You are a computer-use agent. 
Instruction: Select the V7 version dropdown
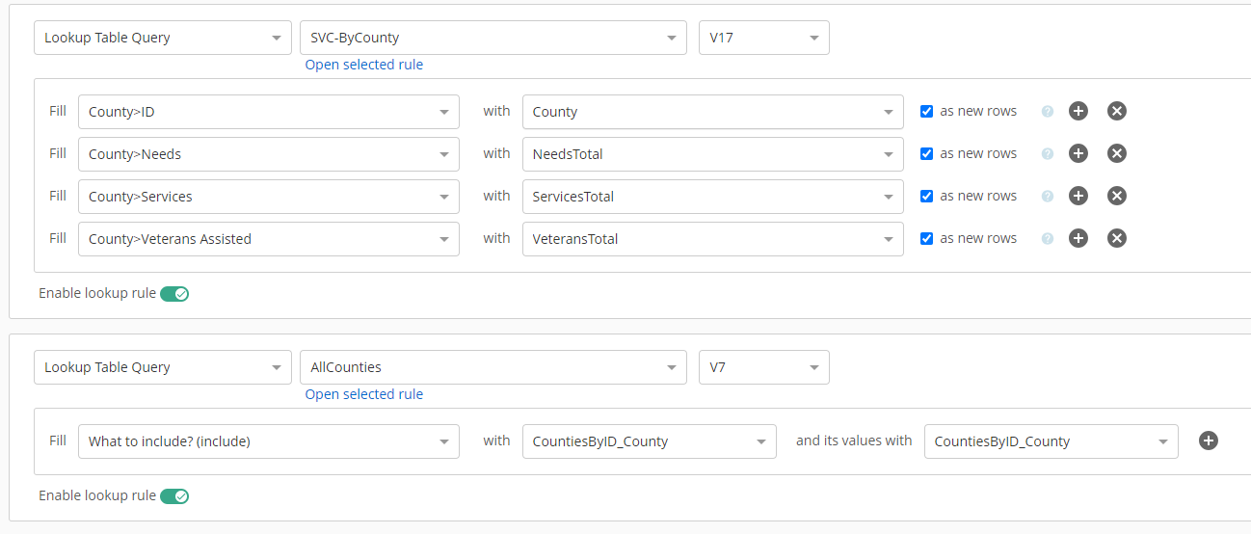tap(764, 367)
